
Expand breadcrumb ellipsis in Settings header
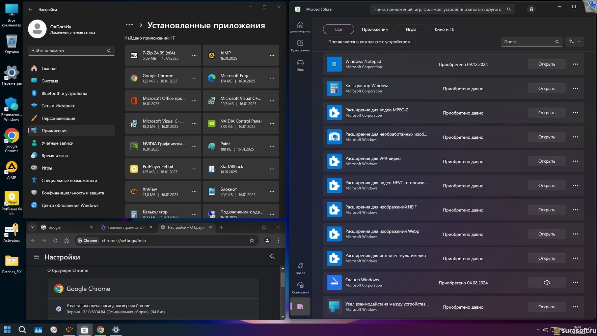(x=129, y=25)
